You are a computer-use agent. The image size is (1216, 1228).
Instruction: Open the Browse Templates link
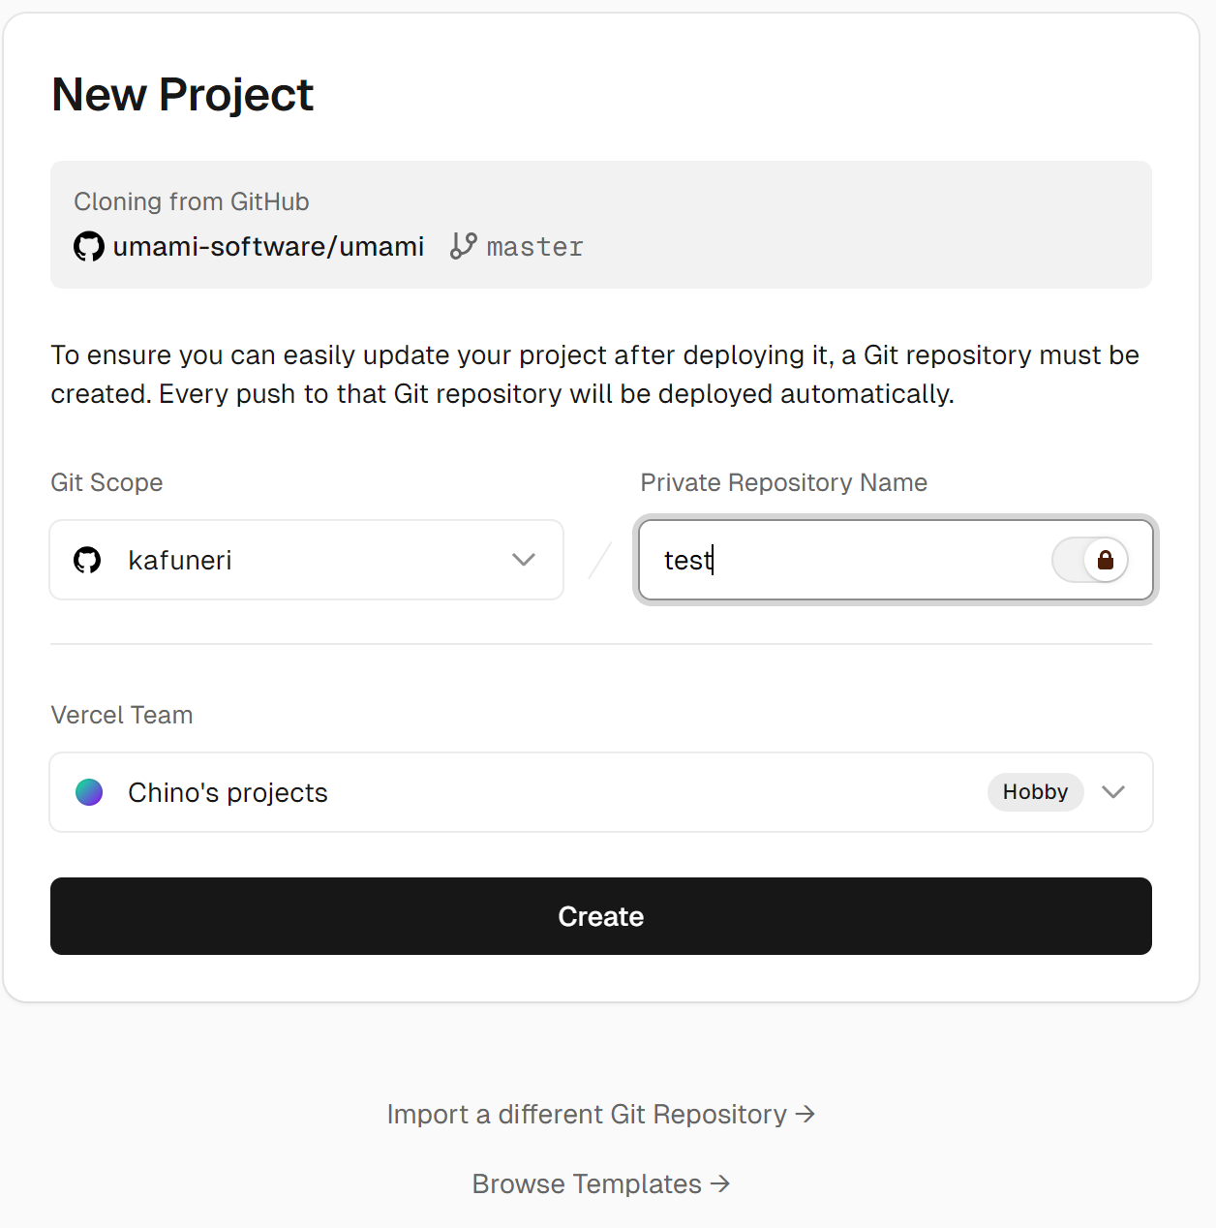point(601,1183)
